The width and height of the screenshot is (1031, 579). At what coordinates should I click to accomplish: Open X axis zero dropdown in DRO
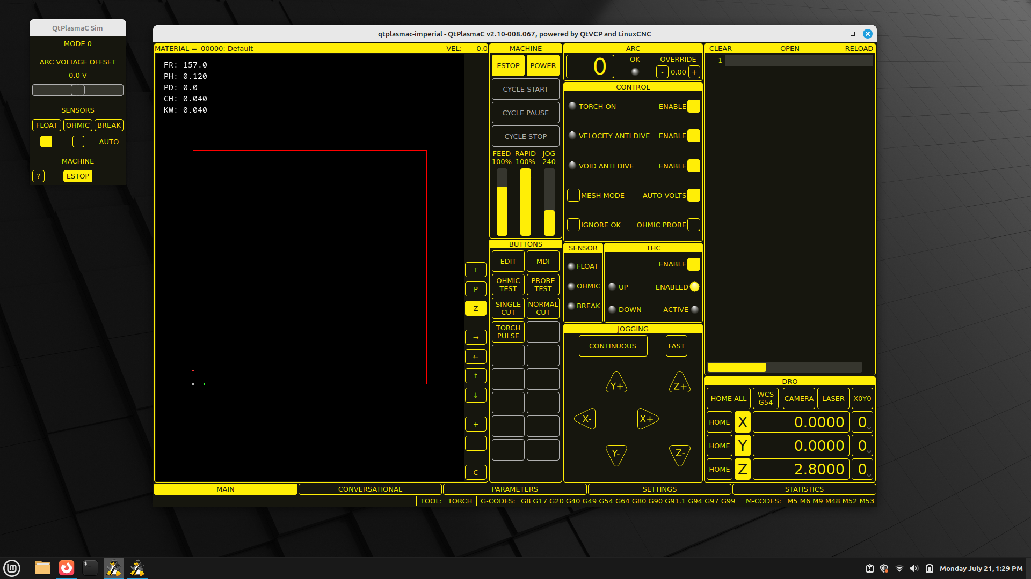pyautogui.click(x=862, y=422)
